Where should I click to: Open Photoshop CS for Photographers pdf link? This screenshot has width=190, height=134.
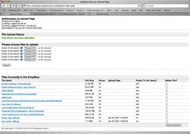(x=23, y=111)
